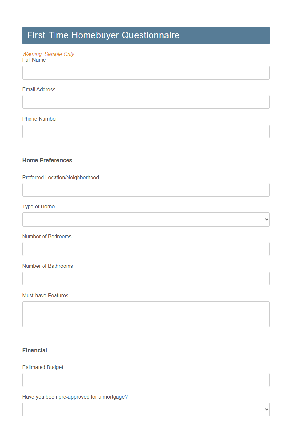
Task: Click the Number of Bathrooms input field
Action: pyautogui.click(x=146, y=279)
